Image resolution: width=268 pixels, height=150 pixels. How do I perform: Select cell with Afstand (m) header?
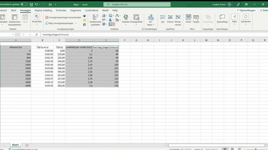(x=16, y=47)
